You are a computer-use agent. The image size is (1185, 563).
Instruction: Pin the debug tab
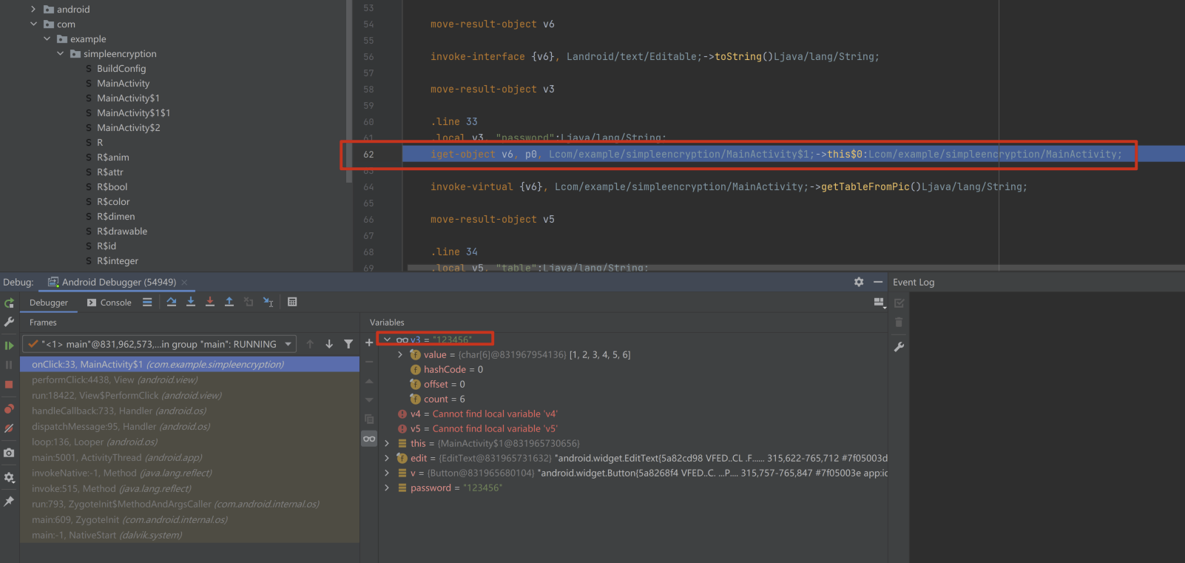[x=9, y=501]
